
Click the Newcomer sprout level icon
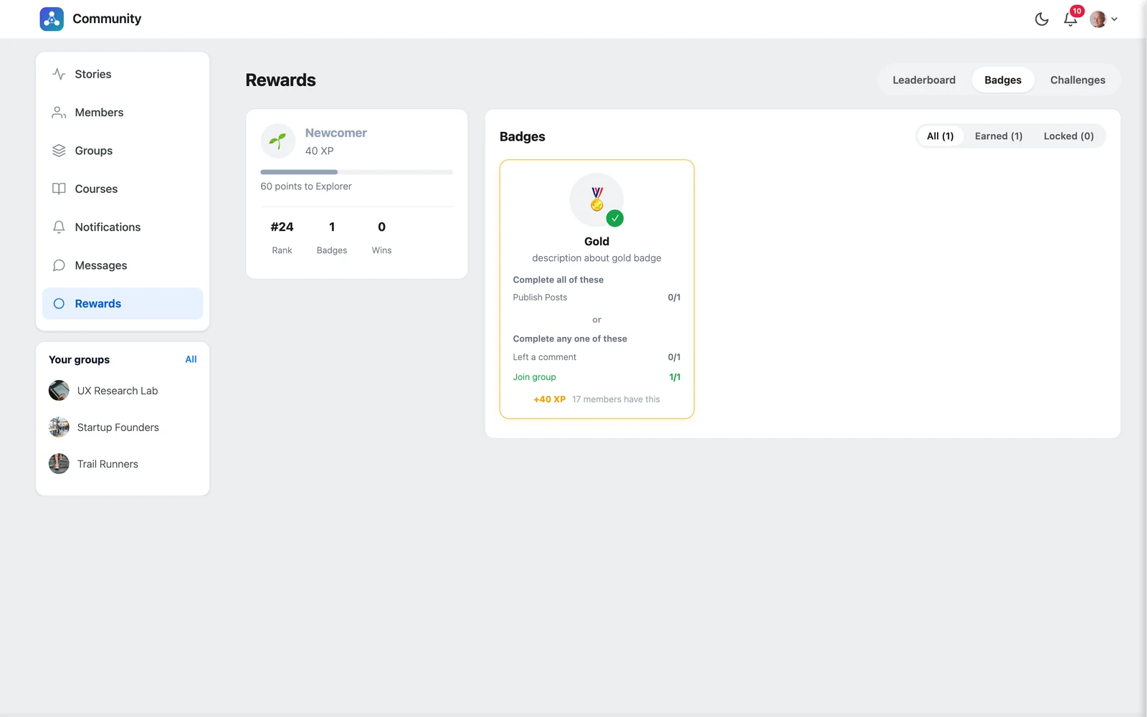coord(278,141)
